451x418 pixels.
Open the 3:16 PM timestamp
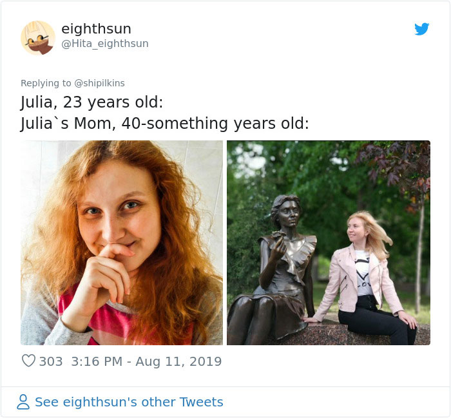pos(97,361)
